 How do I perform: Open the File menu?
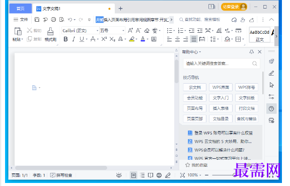point(21,20)
